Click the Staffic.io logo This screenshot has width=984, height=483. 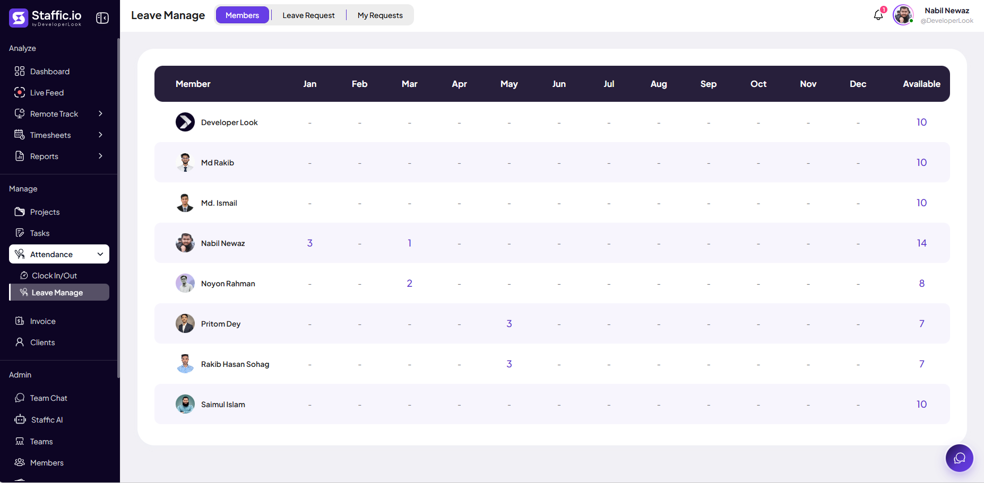[x=45, y=17]
